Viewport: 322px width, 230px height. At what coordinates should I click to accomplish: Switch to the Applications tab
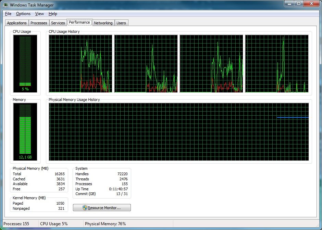tap(17, 23)
